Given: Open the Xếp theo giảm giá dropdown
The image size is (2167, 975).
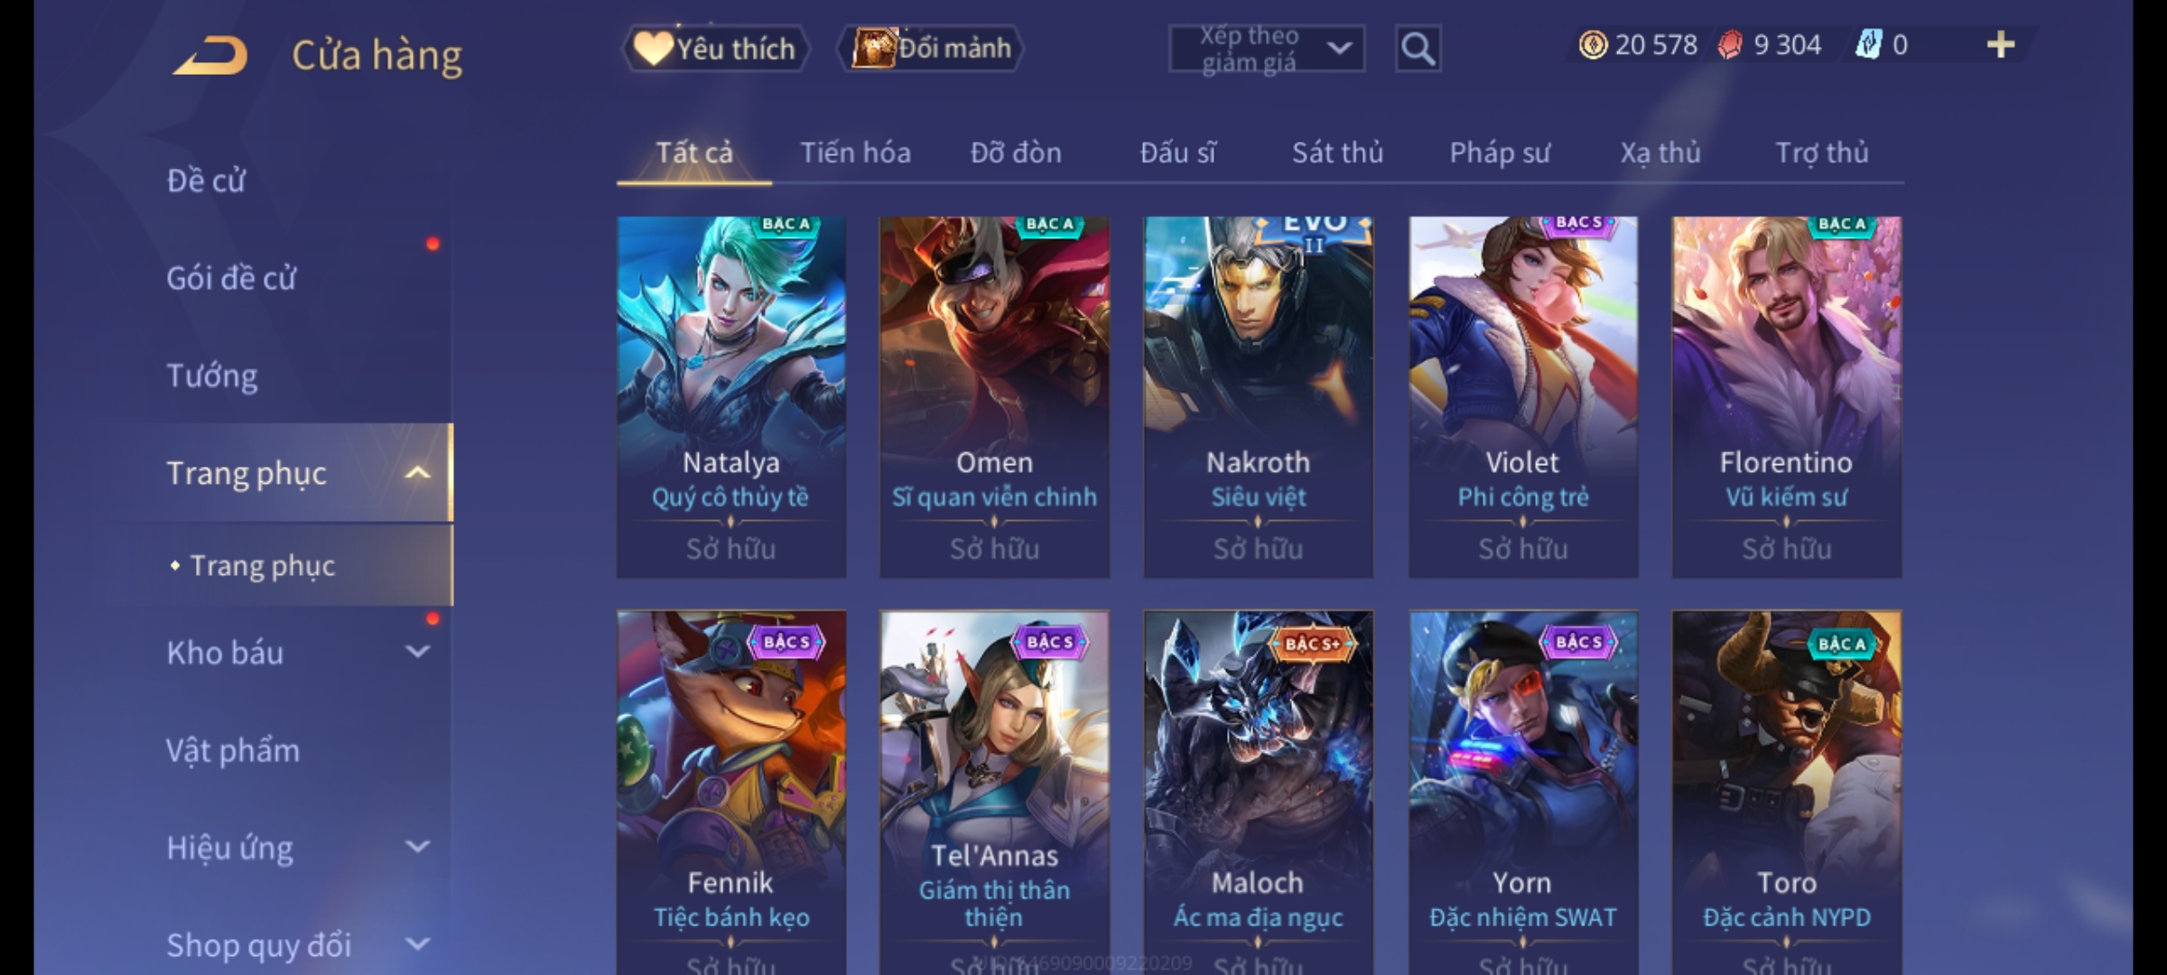Looking at the screenshot, I should pos(1266,49).
